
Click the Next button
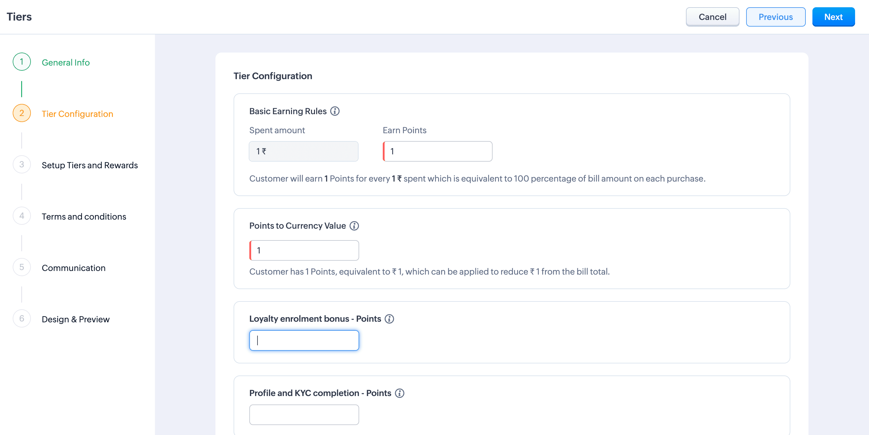click(833, 17)
